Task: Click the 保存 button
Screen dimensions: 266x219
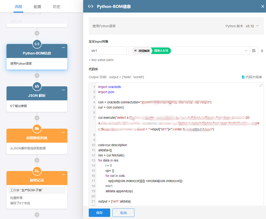Action: click(99, 213)
